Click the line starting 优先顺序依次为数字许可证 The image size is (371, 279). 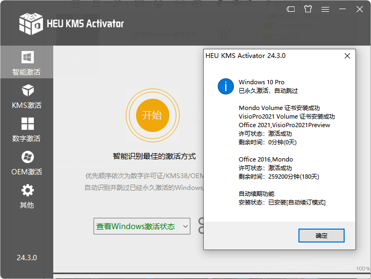pos(144,175)
